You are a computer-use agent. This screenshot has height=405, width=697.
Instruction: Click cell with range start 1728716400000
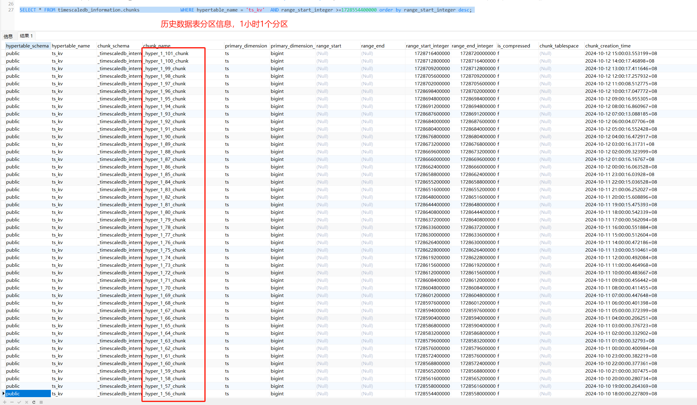coord(432,53)
